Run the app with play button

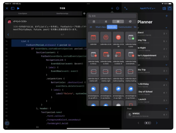(x=18, y=8)
